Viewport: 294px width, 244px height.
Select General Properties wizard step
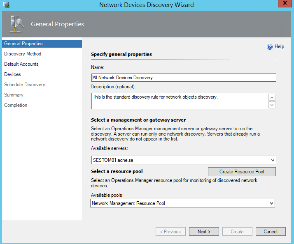click(23, 44)
